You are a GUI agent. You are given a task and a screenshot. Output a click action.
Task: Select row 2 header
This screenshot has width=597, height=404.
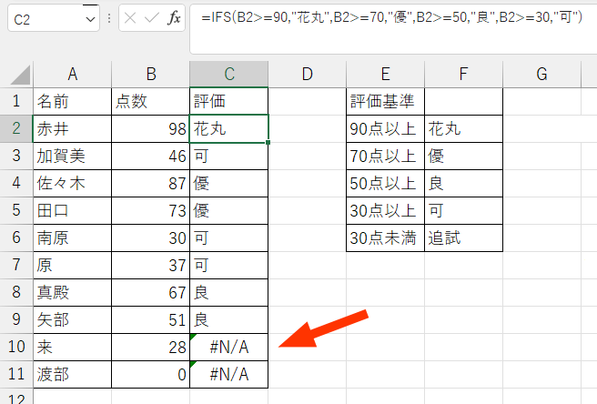[16, 128]
